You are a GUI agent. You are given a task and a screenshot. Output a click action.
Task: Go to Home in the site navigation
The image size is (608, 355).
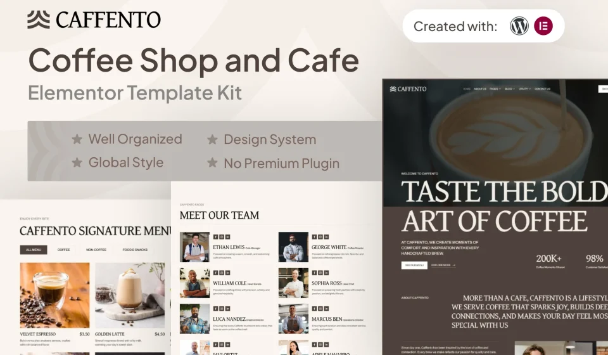pos(467,89)
